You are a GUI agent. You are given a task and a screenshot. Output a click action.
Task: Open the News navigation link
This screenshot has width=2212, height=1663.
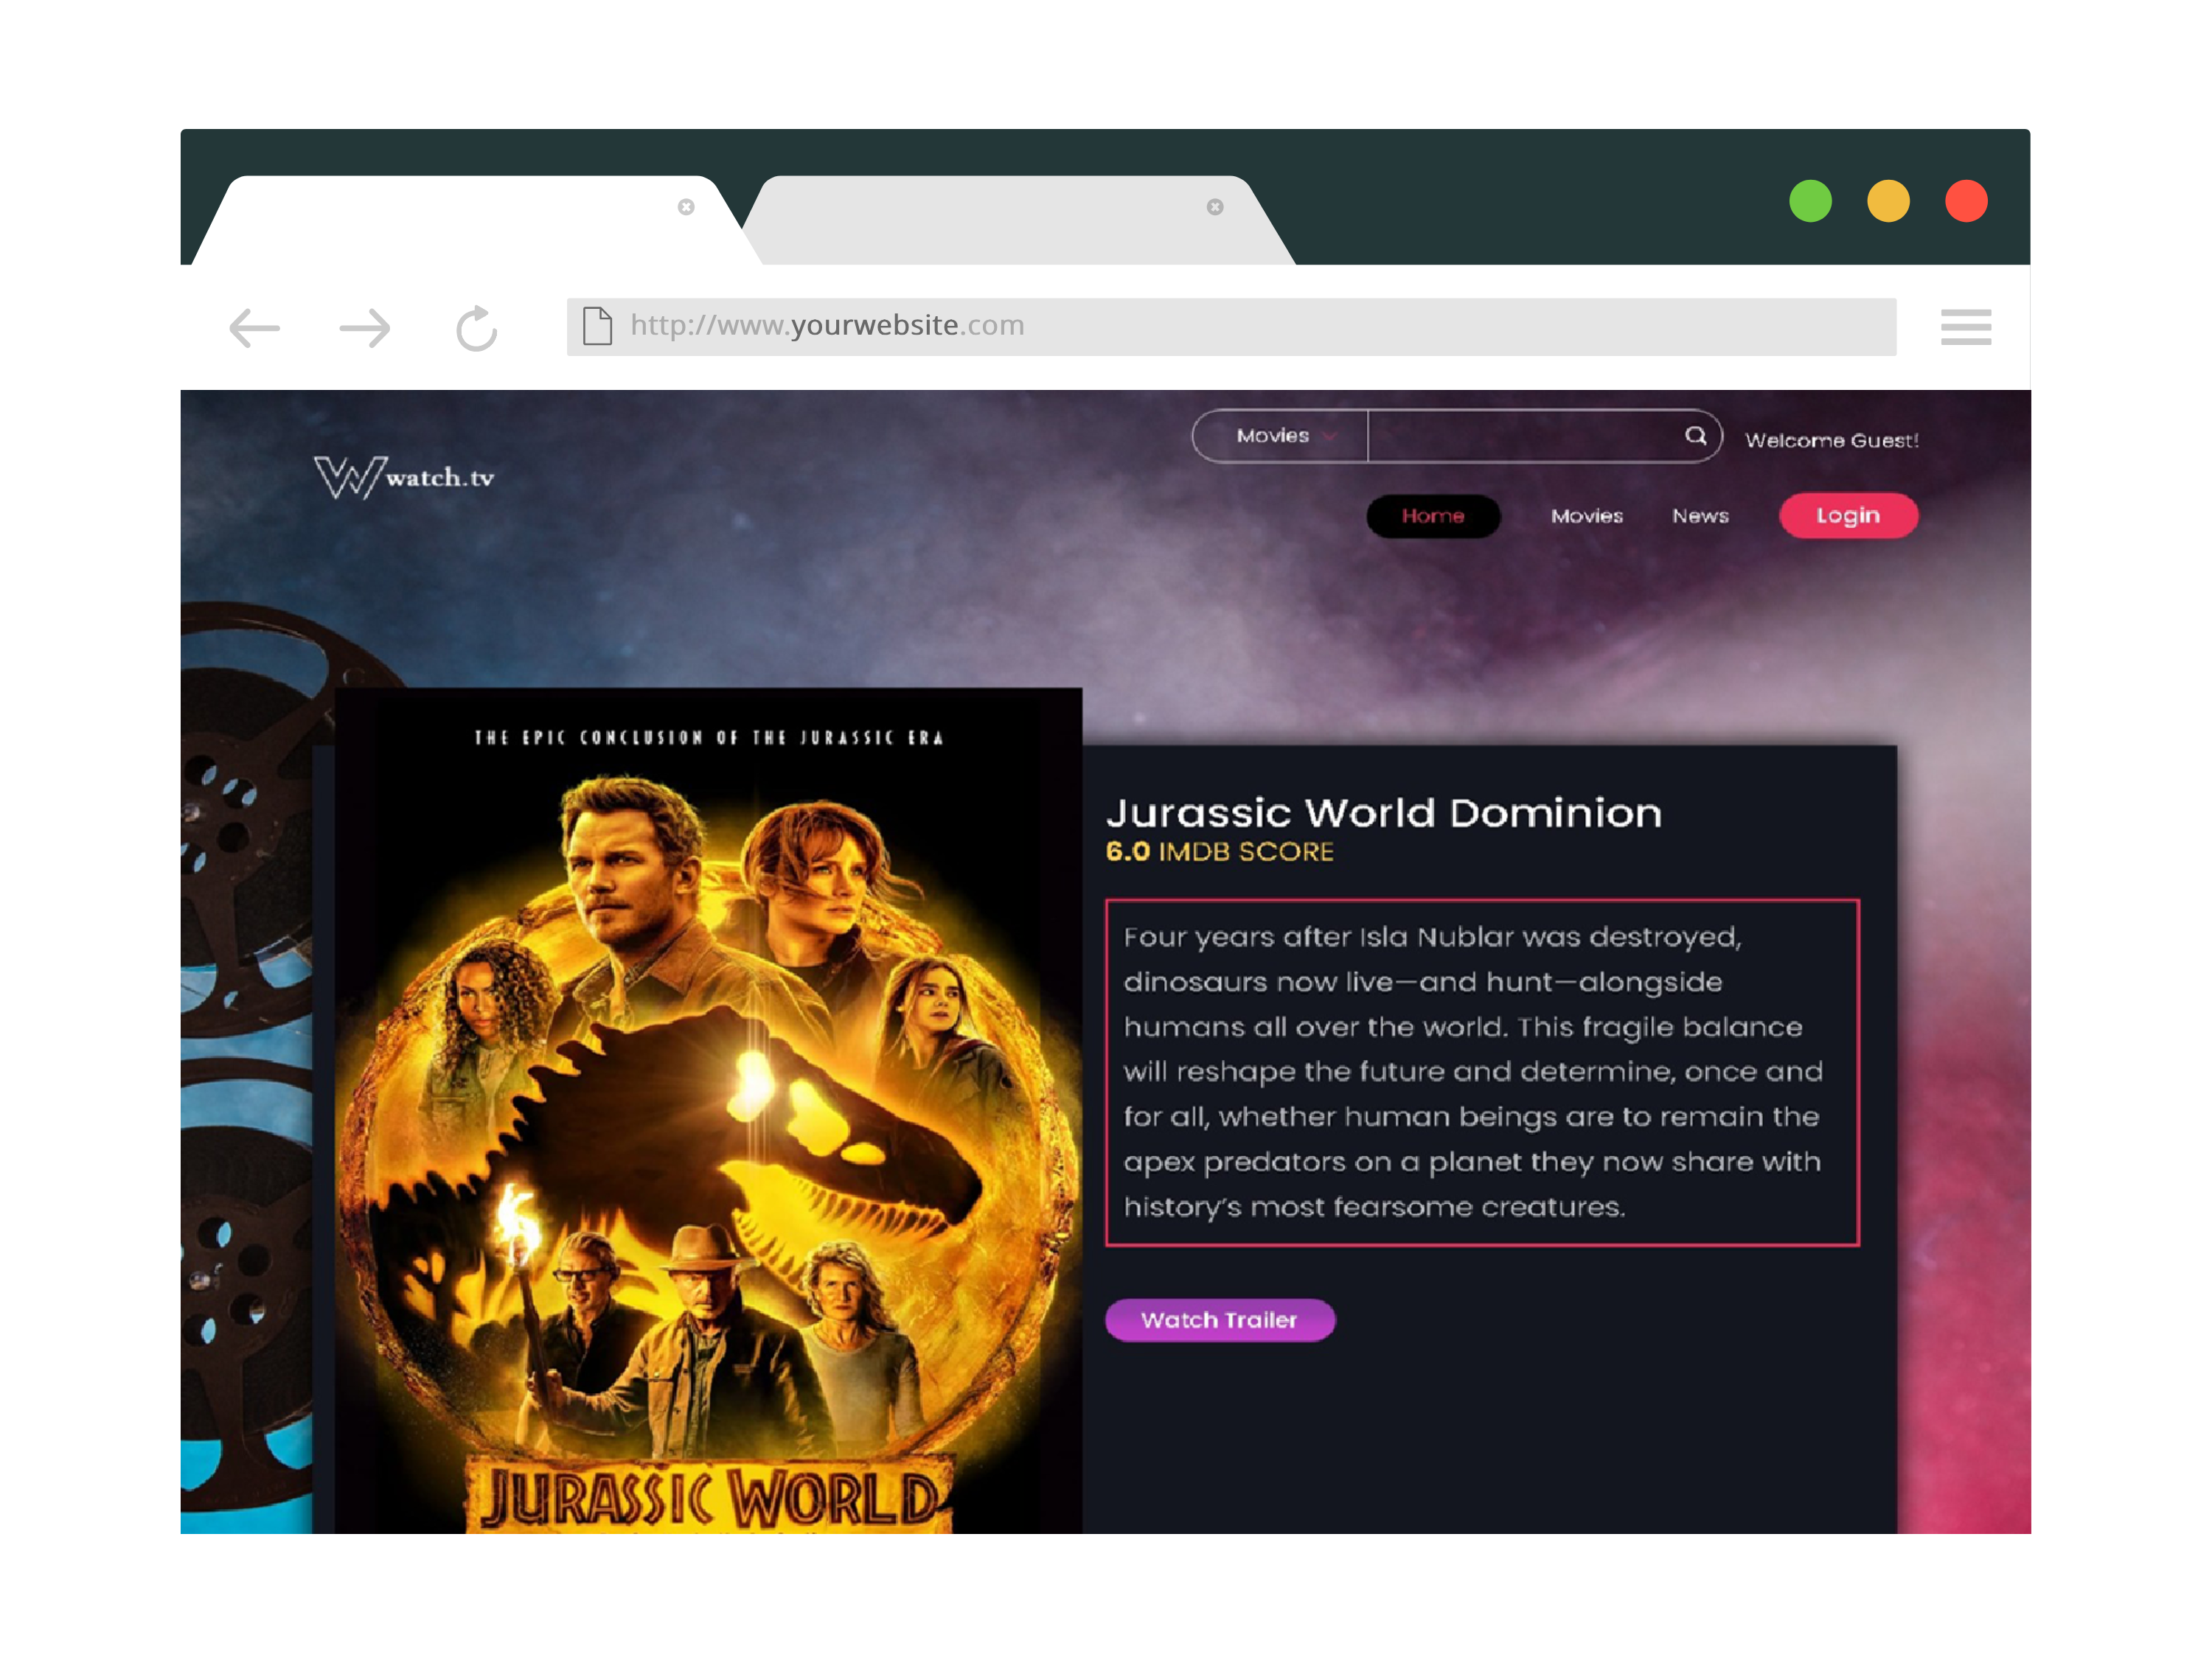tap(1700, 516)
